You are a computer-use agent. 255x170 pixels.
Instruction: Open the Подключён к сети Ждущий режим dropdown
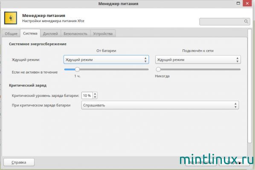pyautogui.click(x=198, y=59)
